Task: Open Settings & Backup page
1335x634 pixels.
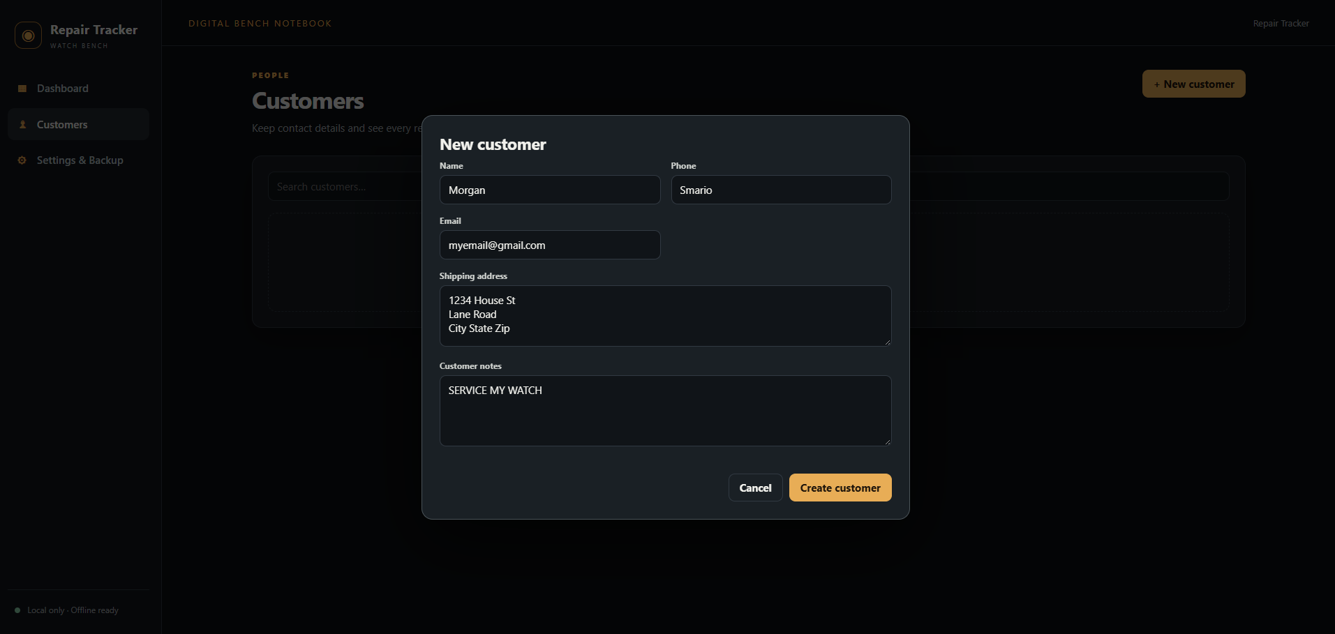Action: tap(78, 160)
